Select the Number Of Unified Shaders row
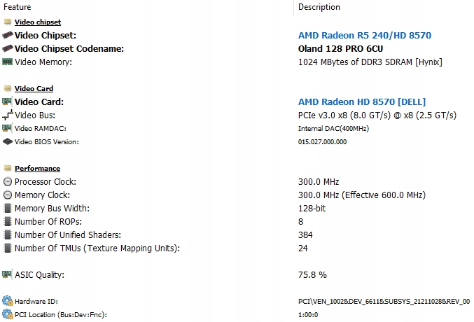Image resolution: width=474 pixels, height=322 pixels. click(x=237, y=235)
